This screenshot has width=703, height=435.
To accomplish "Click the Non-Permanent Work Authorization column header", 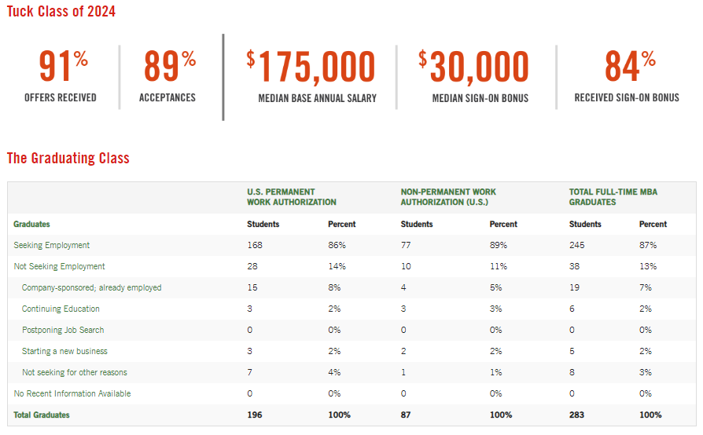I will point(448,197).
